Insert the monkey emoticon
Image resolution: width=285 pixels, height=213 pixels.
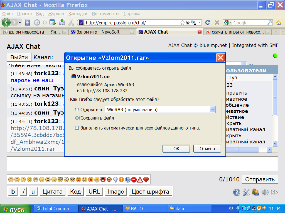(109, 179)
